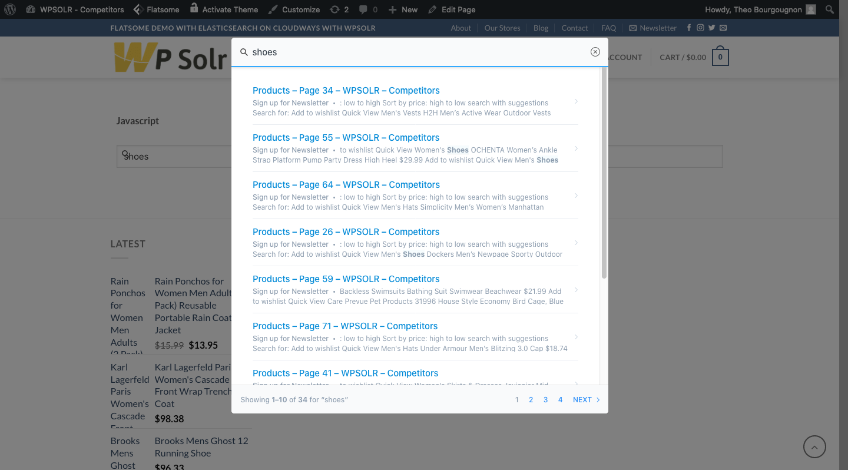
Task: Click chevron beside Products – Page 34
Action: point(576,101)
